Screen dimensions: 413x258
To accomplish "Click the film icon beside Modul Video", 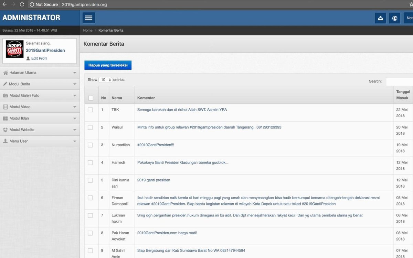I will click(x=6, y=107).
